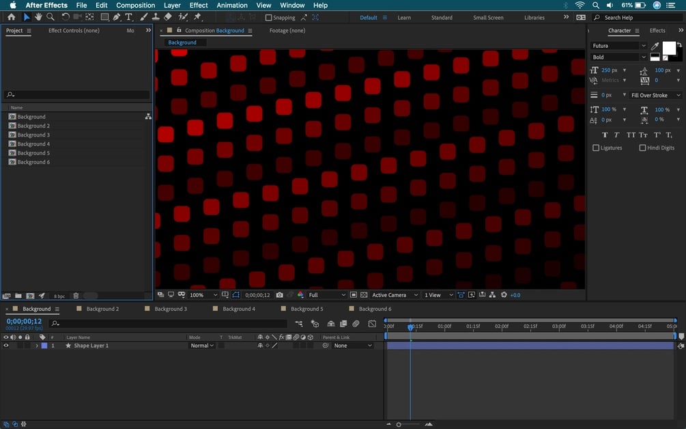Take a snapshot with camera icon
Viewport: 686px width, 429px height.
[280, 295]
